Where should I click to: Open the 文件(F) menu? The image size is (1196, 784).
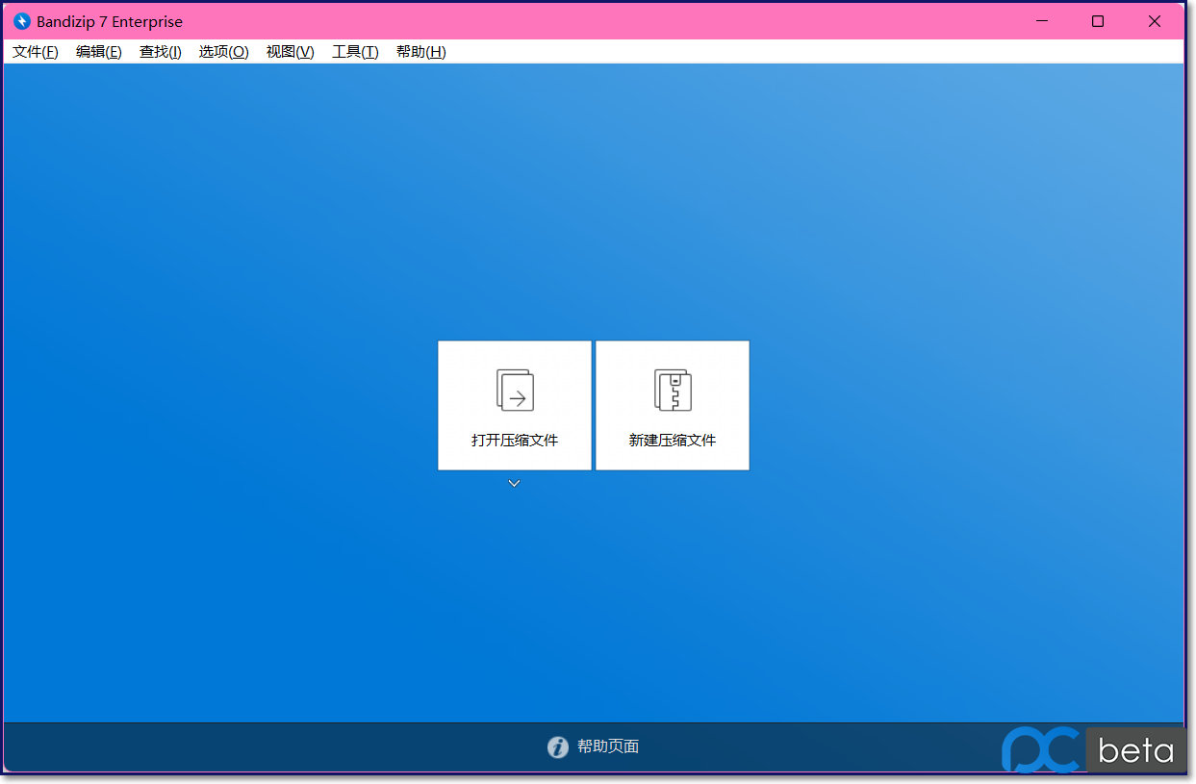(36, 52)
